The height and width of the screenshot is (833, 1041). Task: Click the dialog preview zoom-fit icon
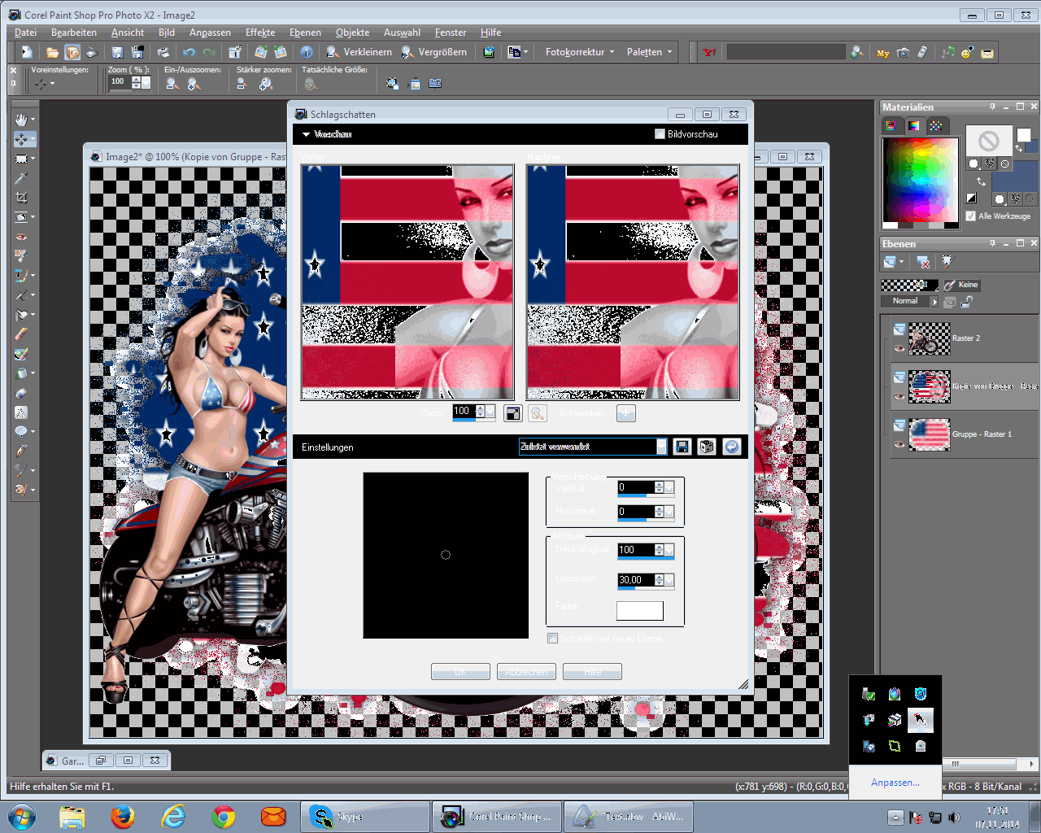click(513, 413)
